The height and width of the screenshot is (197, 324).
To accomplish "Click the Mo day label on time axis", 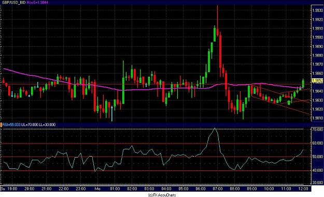I will pyautogui.click(x=97, y=189).
